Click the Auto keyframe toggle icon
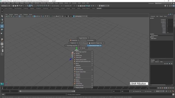Screen dimensions: 175x98 click(x=170, y=91)
